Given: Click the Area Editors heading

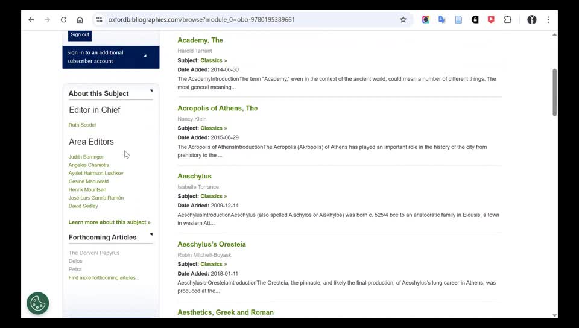Looking at the screenshot, I should [x=91, y=142].
